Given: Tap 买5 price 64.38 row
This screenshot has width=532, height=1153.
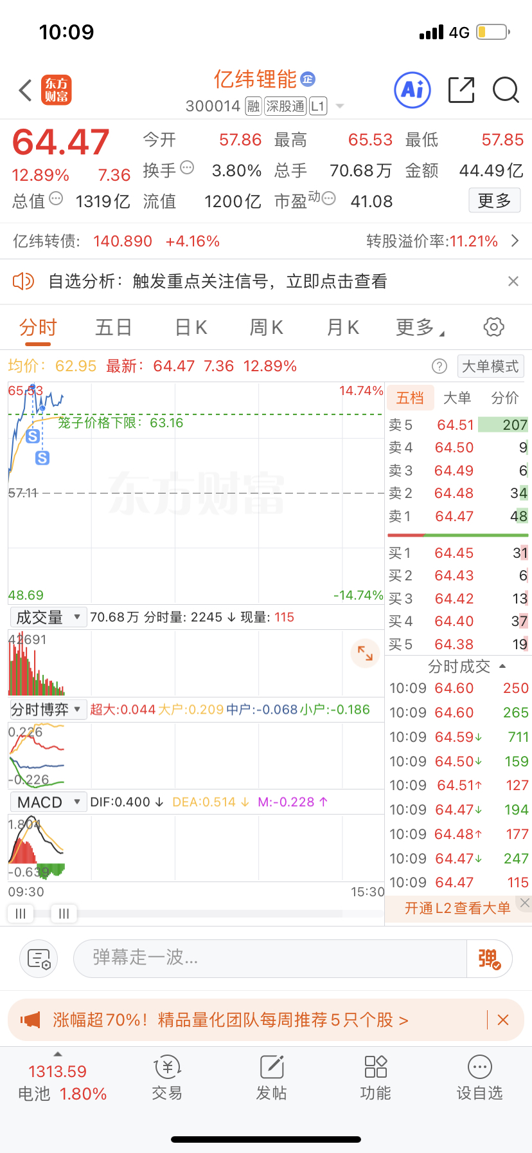Looking at the screenshot, I should [x=458, y=645].
